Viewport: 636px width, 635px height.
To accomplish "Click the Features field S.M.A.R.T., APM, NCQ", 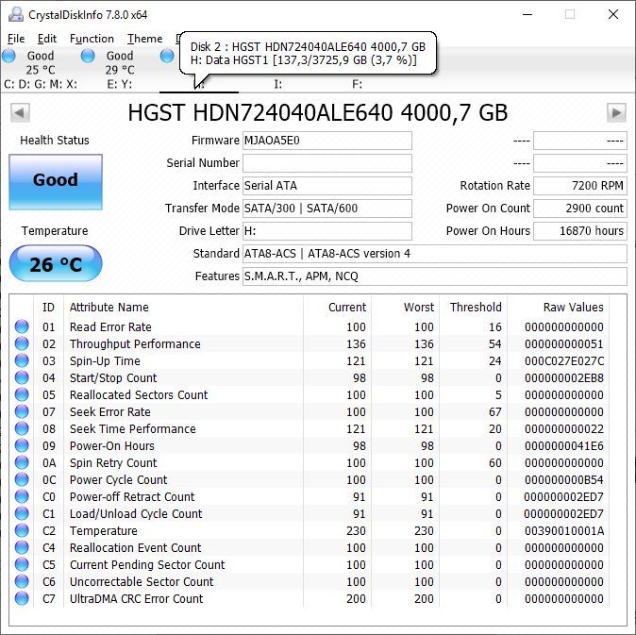I will pos(435,276).
